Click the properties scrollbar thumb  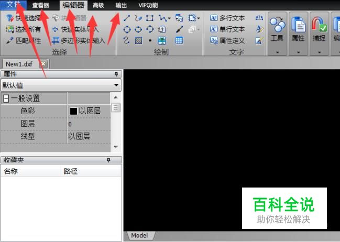click(116, 107)
